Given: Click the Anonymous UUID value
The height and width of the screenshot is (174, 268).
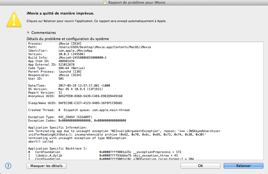Looking at the screenshot, I should (x=90, y=96).
